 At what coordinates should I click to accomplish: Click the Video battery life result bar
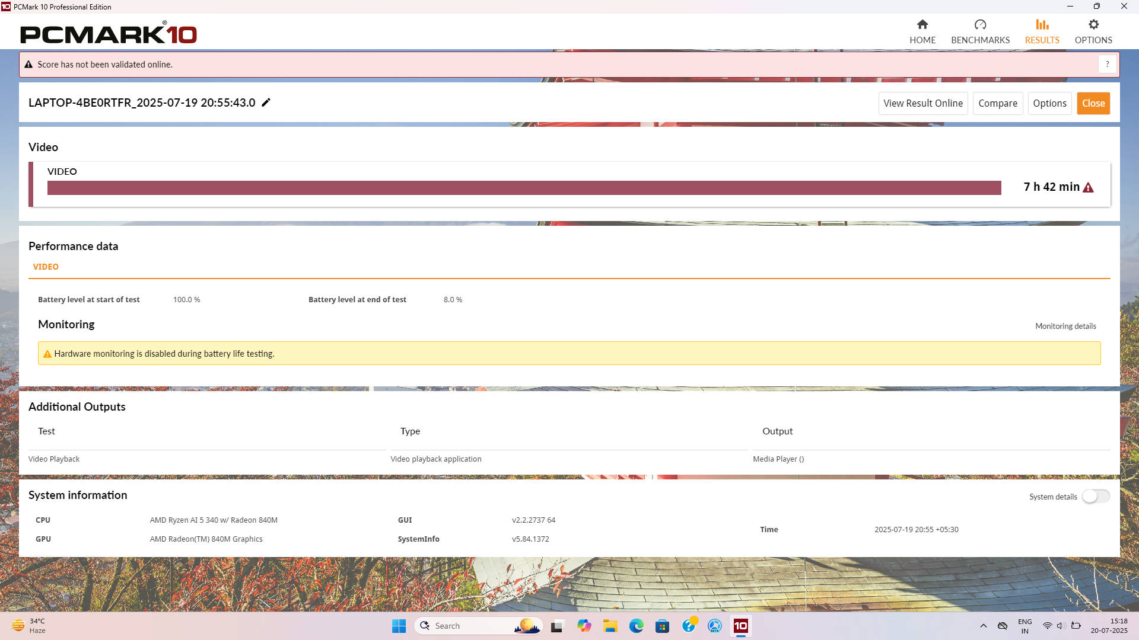coord(524,188)
